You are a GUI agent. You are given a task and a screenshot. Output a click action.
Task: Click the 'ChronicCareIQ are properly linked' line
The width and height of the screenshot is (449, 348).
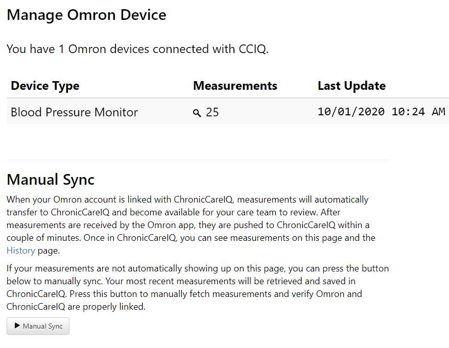tap(76, 307)
